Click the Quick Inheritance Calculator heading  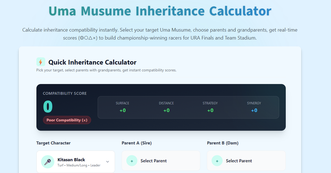point(92,62)
